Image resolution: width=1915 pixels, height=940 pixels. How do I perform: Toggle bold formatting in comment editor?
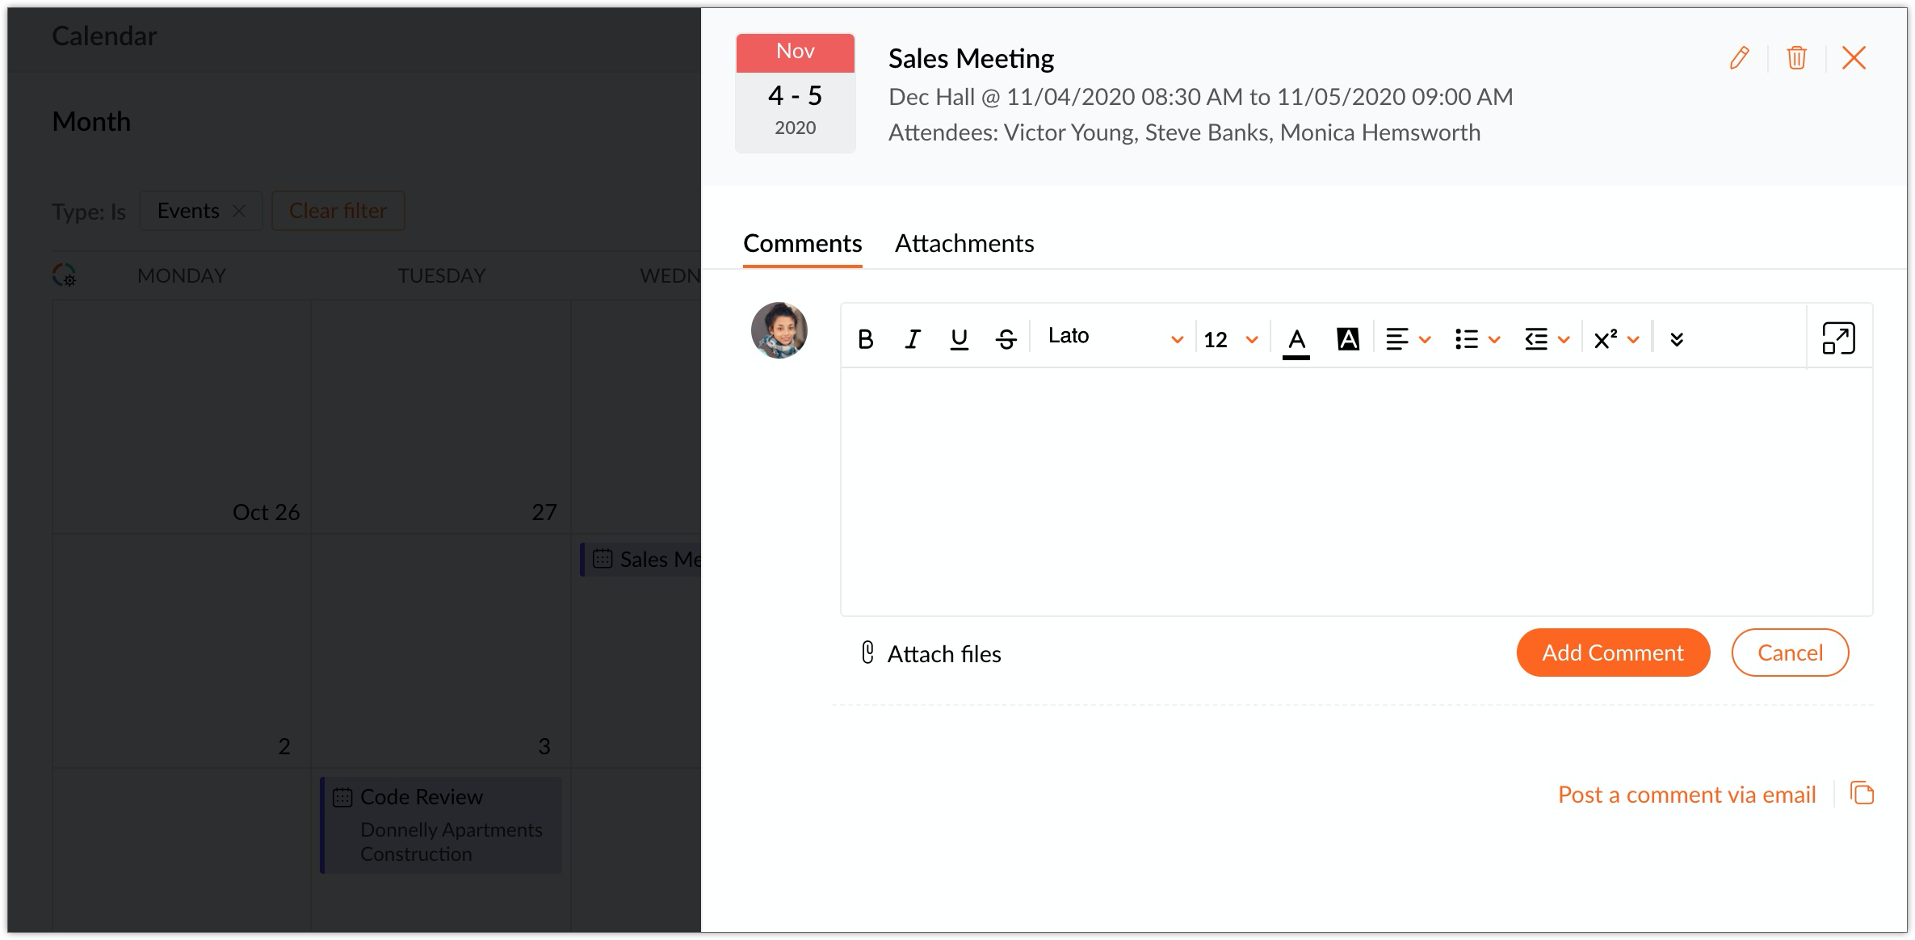coord(866,339)
